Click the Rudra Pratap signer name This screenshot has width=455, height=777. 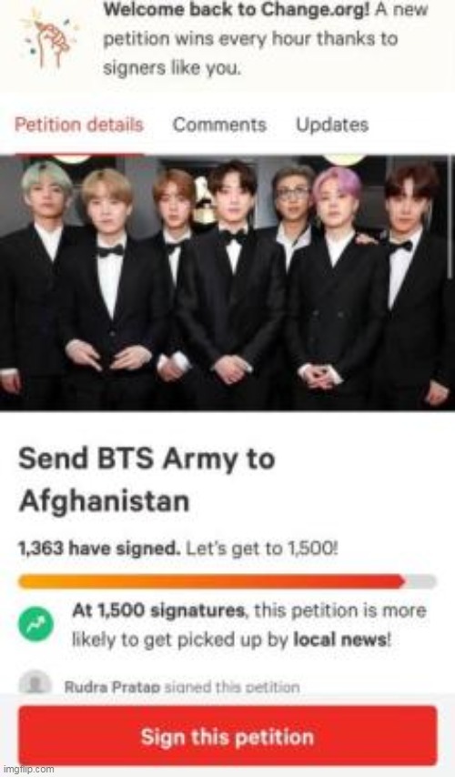pyautogui.click(x=112, y=687)
